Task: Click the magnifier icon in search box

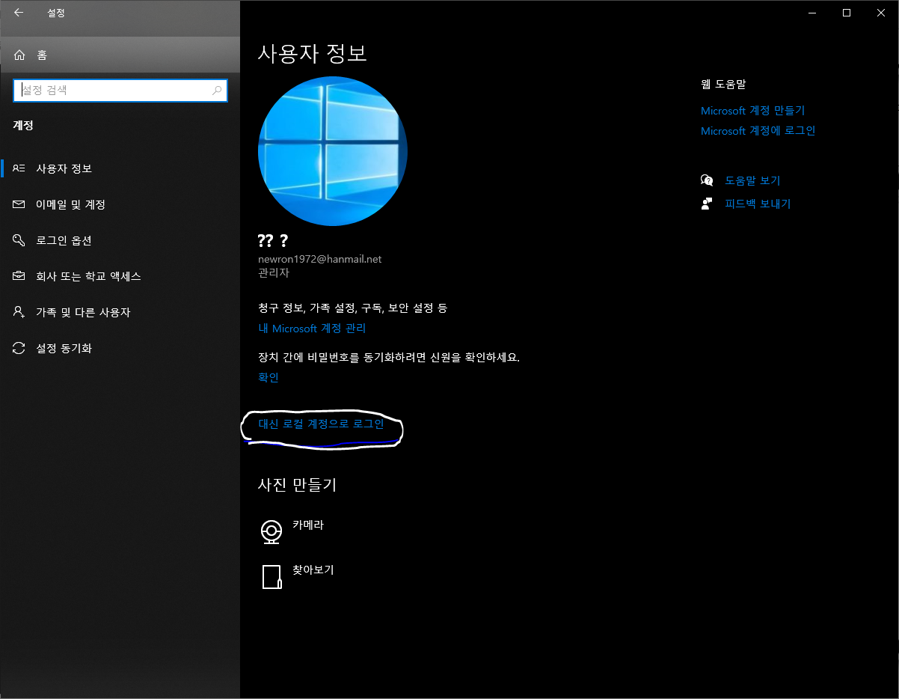Action: (217, 91)
